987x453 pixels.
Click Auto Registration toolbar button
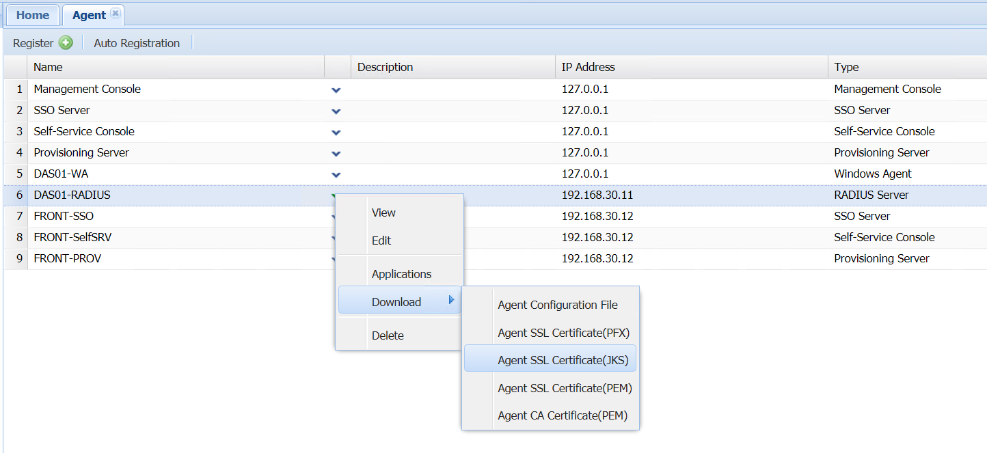click(x=137, y=43)
